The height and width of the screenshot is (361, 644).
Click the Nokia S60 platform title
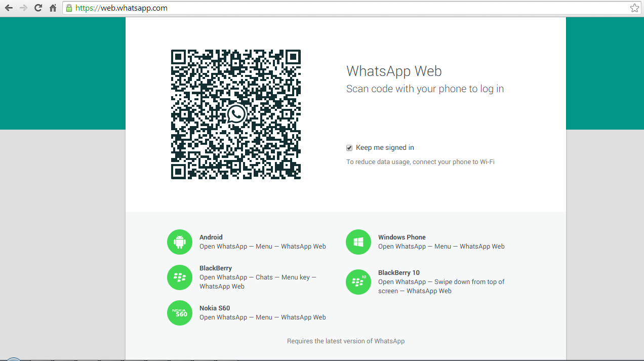[x=215, y=308]
